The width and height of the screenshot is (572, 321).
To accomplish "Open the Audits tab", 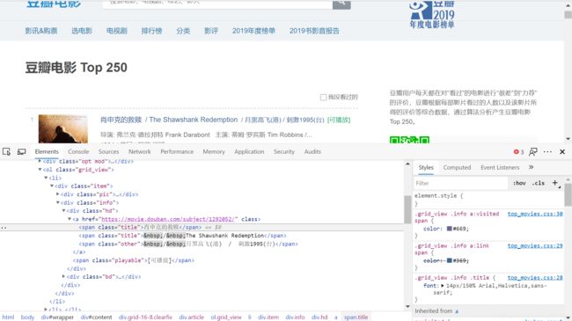I will pyautogui.click(x=312, y=152).
